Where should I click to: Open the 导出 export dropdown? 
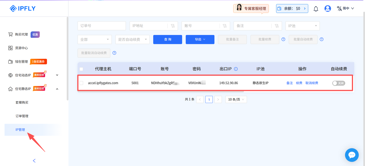coord(200,39)
